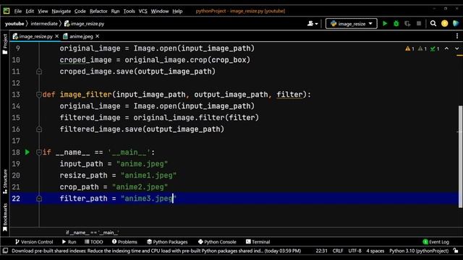Open Search Everywhere magnifier icon

point(433,24)
